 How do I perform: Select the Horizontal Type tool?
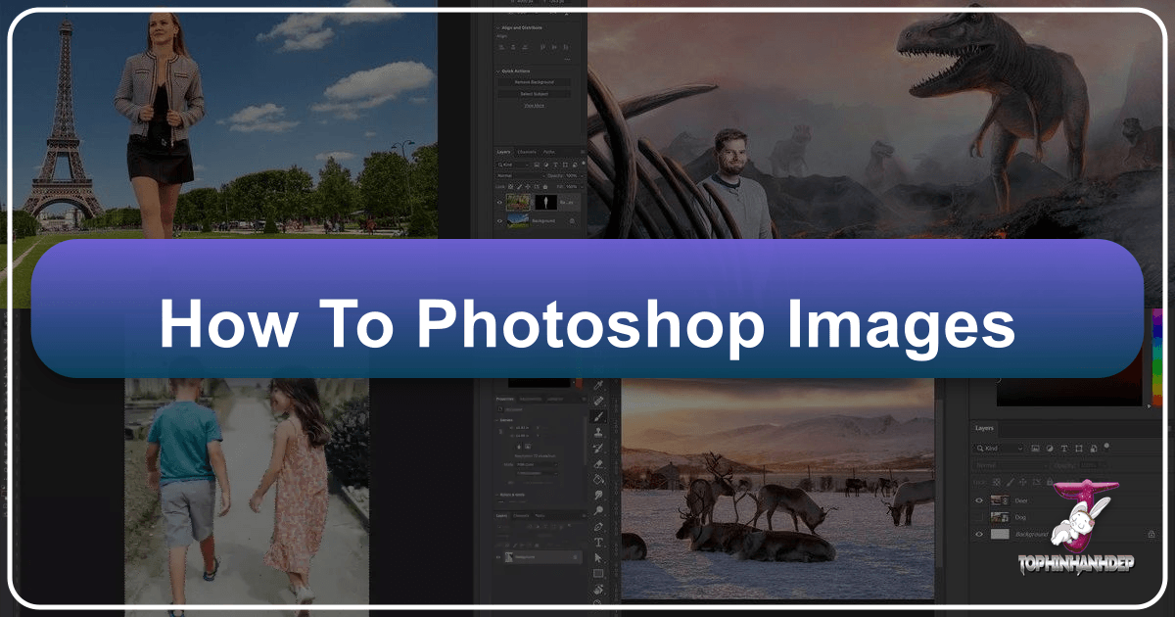(599, 542)
